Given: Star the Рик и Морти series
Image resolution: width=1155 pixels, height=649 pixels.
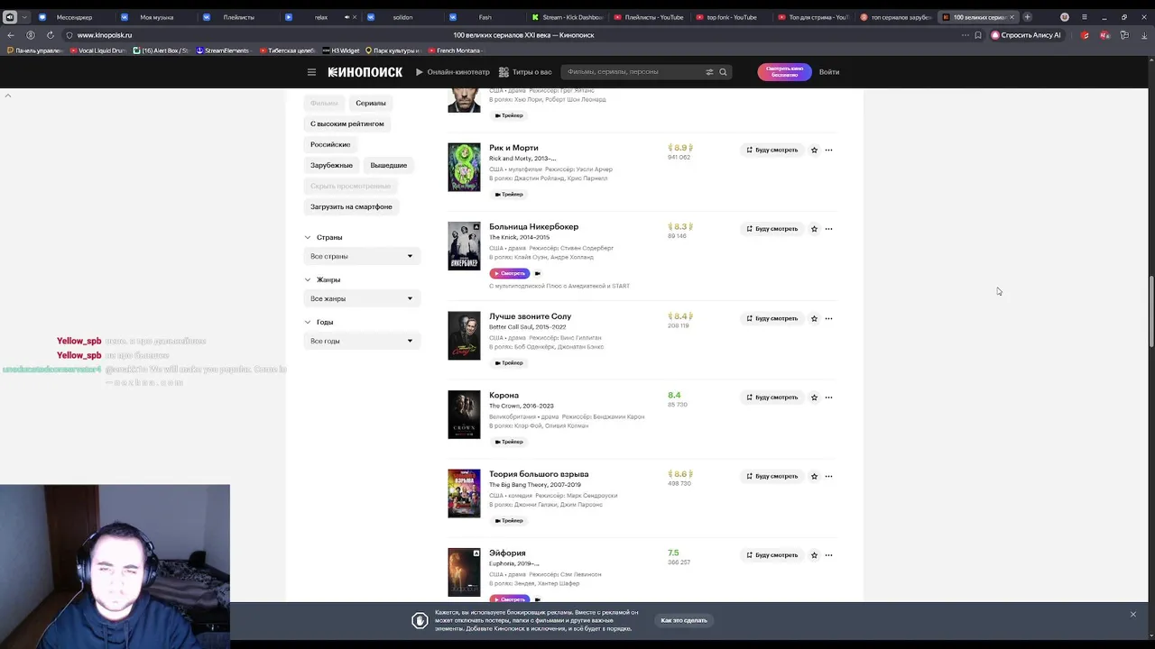Looking at the screenshot, I should tap(814, 151).
